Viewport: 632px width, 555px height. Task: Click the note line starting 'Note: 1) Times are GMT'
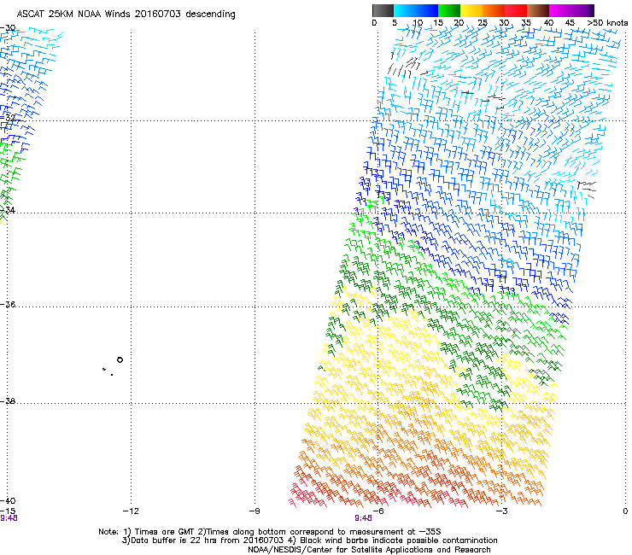[x=270, y=532]
